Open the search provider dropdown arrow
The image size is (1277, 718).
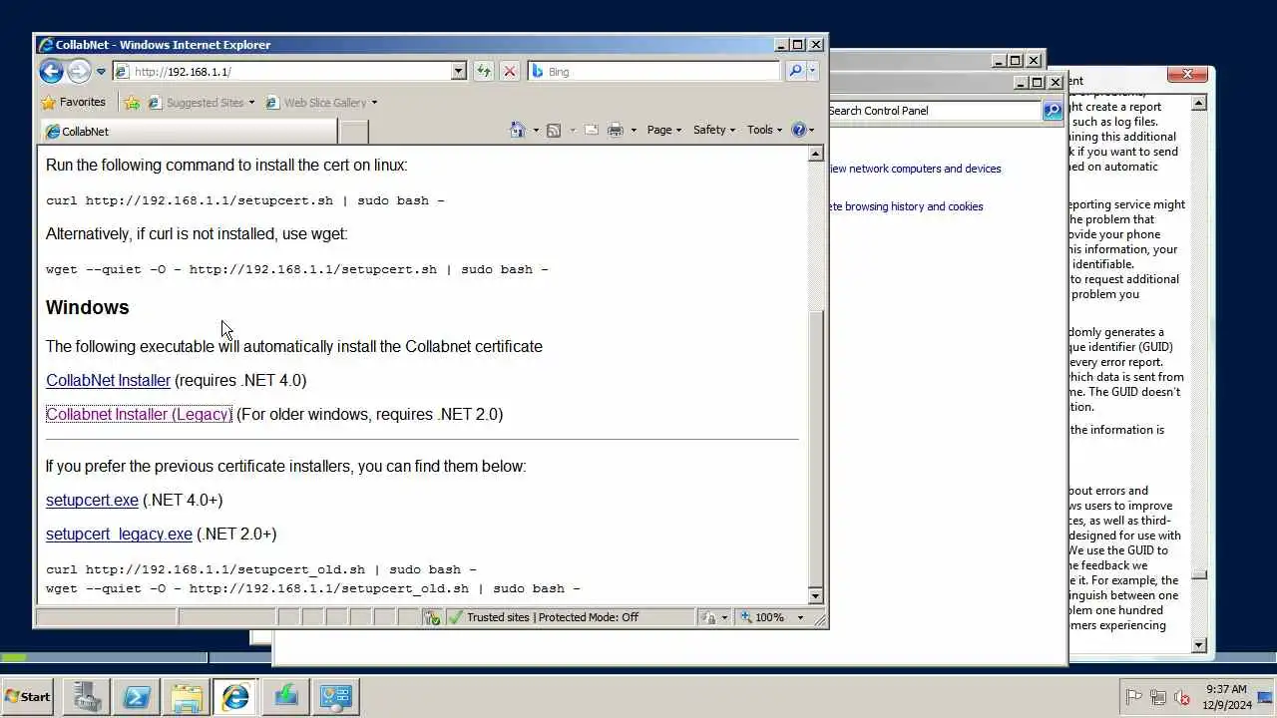[x=813, y=72]
